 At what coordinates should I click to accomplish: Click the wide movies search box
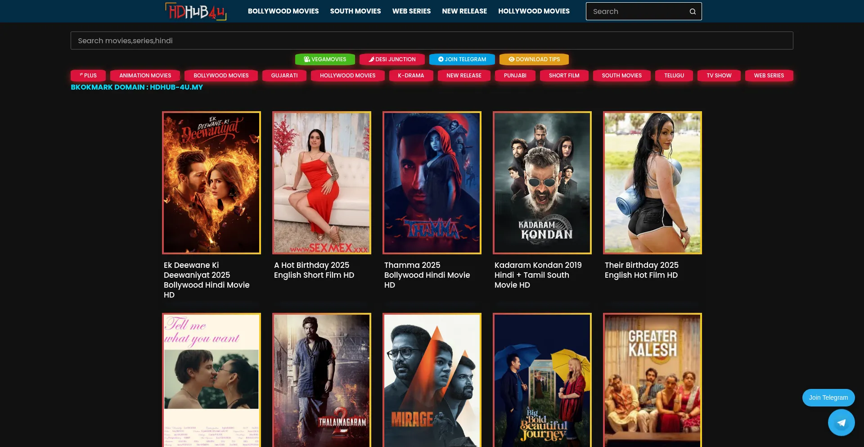point(432,41)
